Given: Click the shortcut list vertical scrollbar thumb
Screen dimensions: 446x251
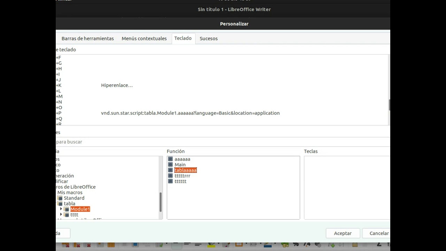Looking at the screenshot, I should 389,105.
